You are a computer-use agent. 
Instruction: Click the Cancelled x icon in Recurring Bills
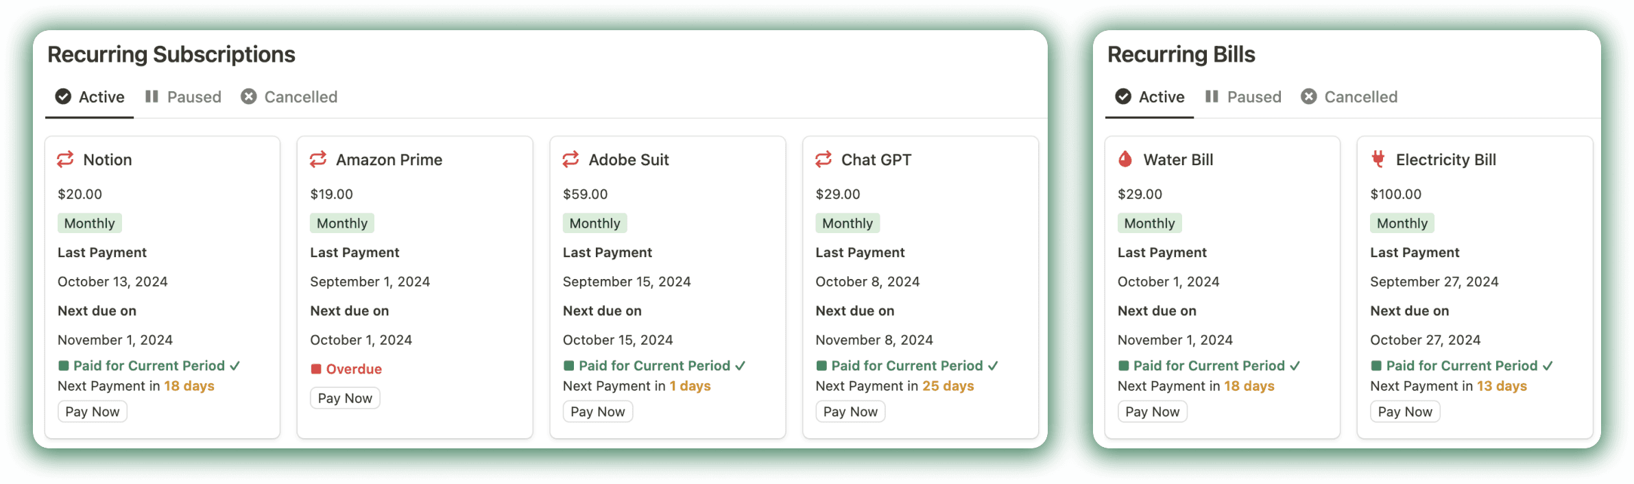pyautogui.click(x=1309, y=97)
